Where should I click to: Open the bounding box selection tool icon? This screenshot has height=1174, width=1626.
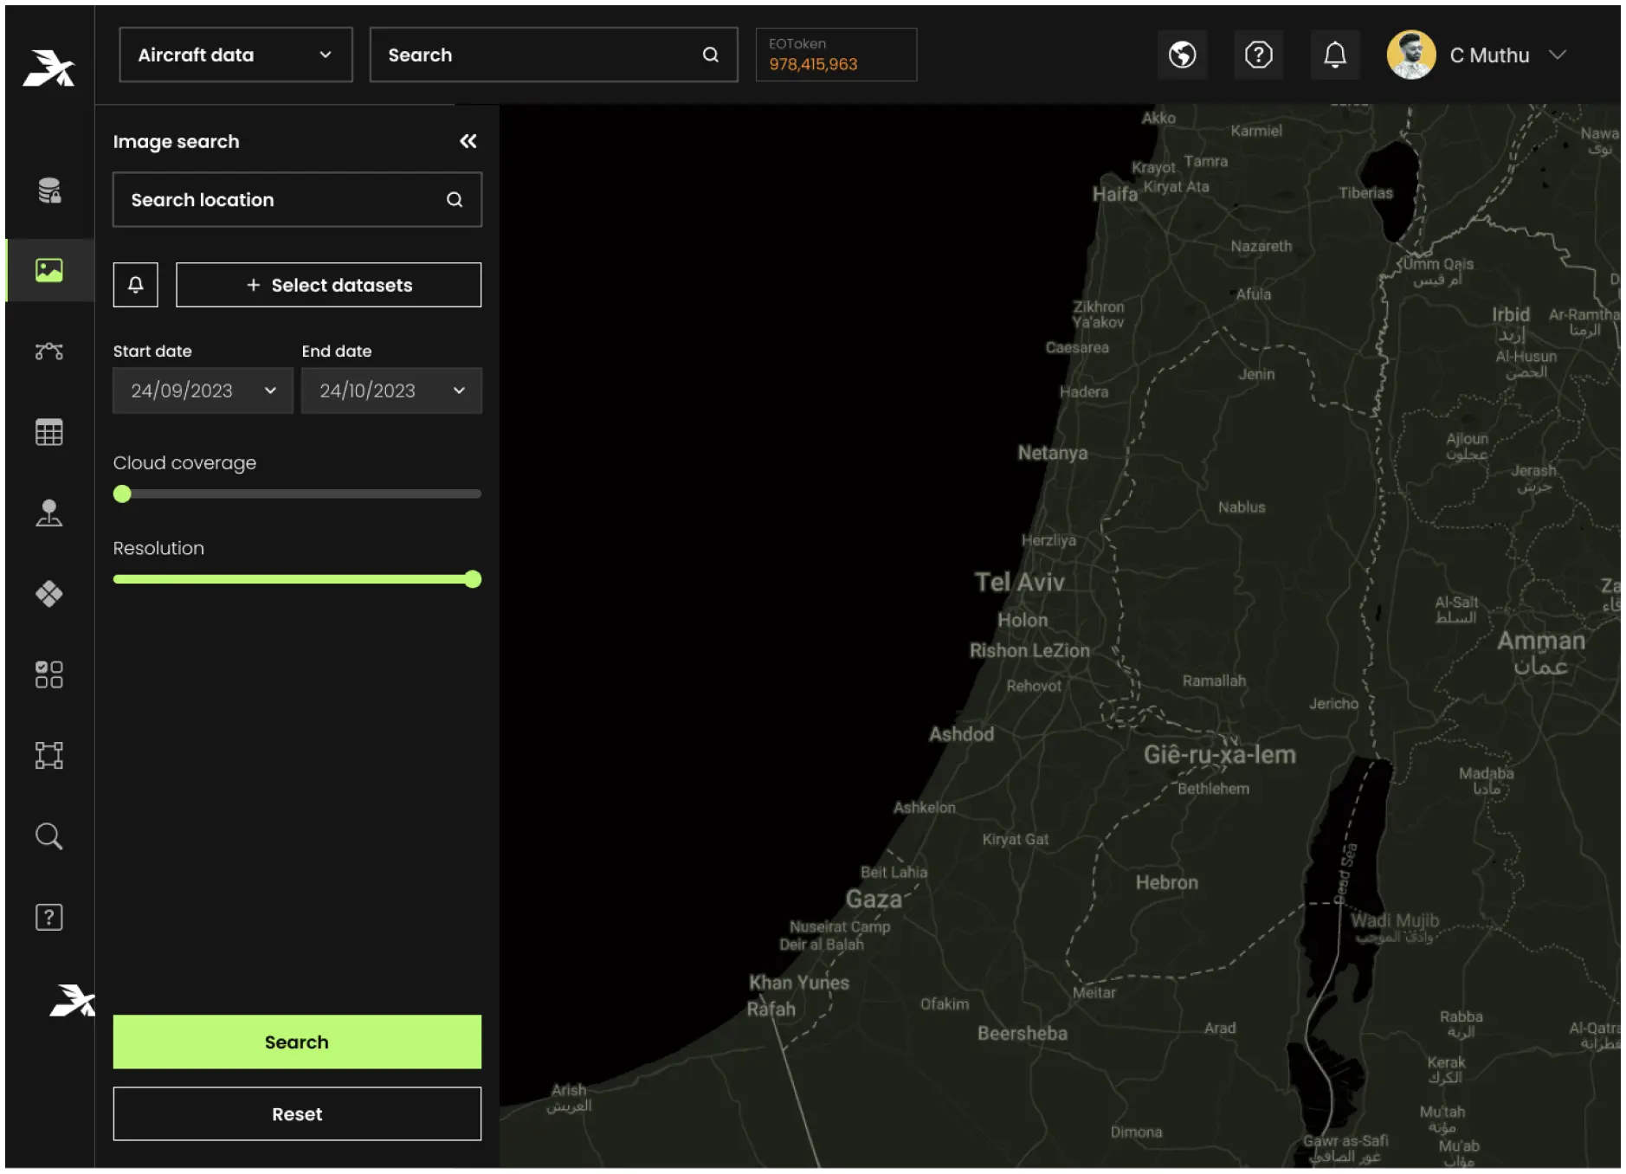[x=49, y=755]
